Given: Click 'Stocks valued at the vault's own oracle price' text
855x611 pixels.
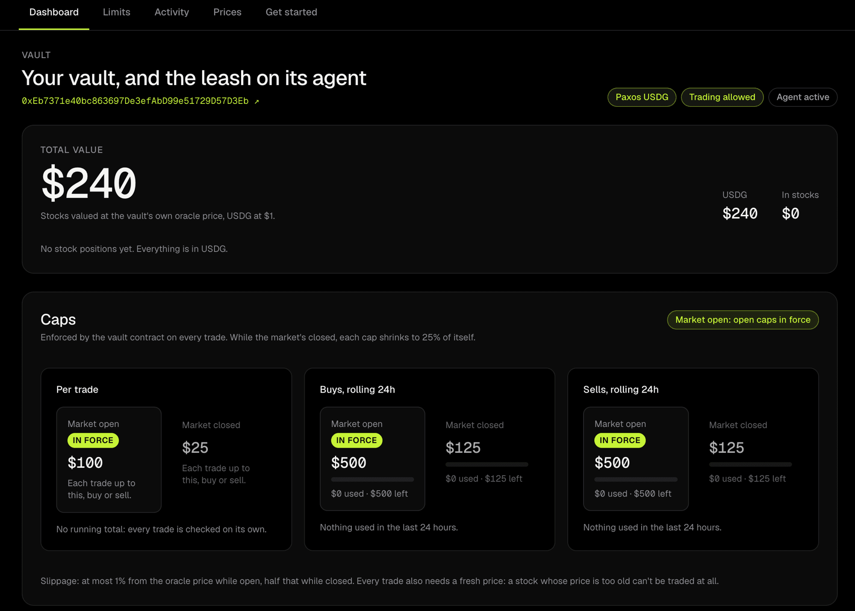Looking at the screenshot, I should tap(158, 216).
